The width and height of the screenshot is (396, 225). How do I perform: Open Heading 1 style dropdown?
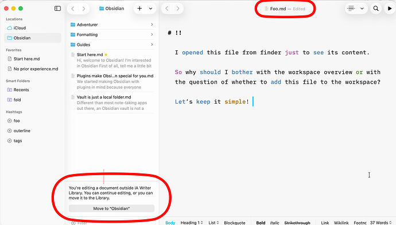pyautogui.click(x=192, y=223)
